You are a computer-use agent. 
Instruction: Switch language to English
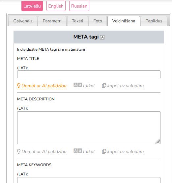[x=56, y=6]
